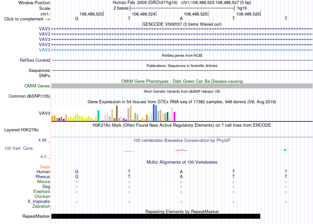Click the Human species label
This screenshot has width=313, height=224.
43,172
